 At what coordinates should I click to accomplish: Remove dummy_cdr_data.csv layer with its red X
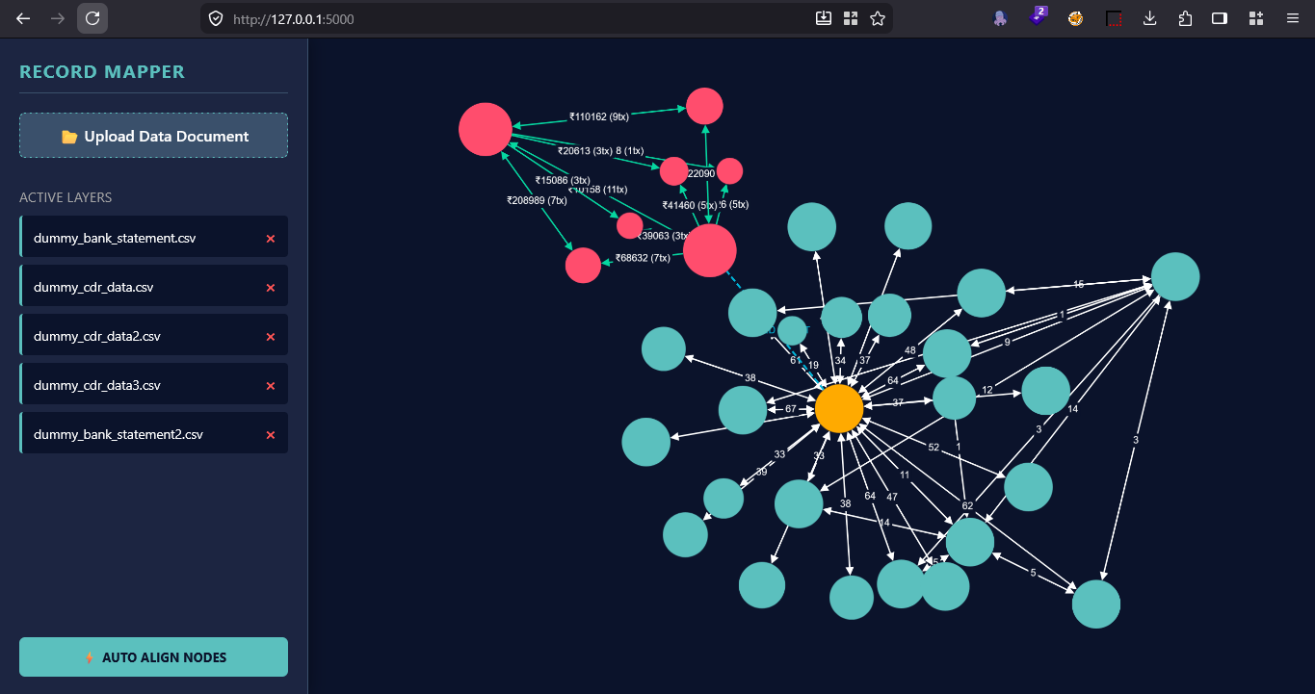pos(271,287)
